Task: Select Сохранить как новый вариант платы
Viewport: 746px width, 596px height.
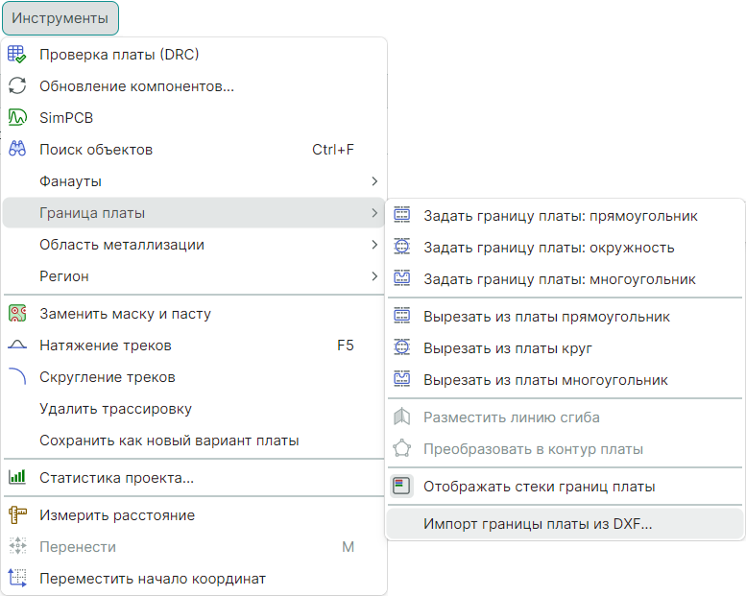Action: [x=169, y=441]
